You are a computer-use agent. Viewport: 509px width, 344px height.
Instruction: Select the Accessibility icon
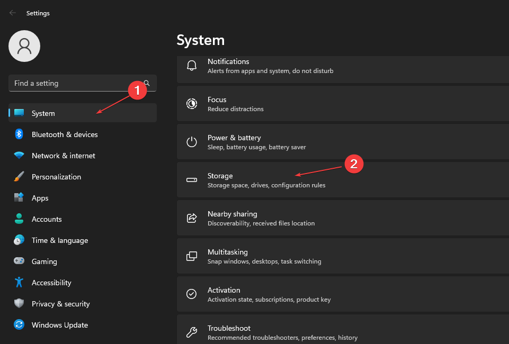(19, 283)
